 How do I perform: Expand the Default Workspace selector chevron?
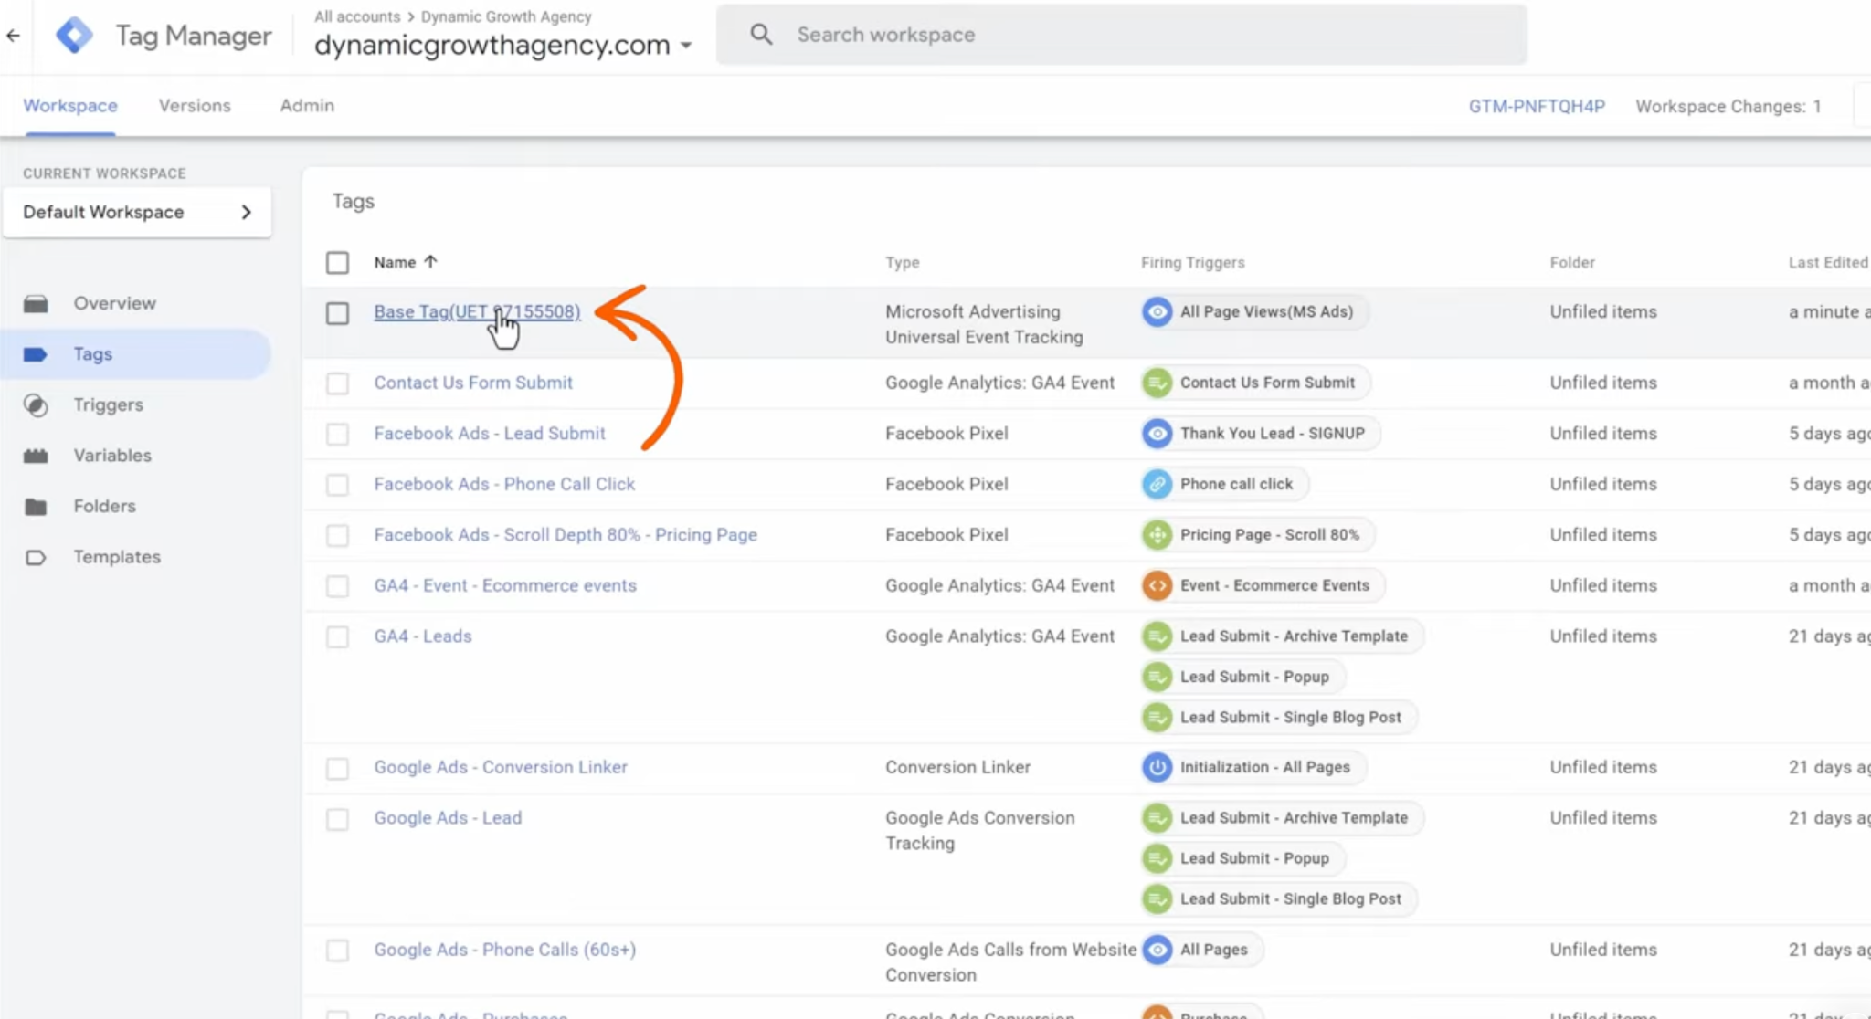(246, 212)
